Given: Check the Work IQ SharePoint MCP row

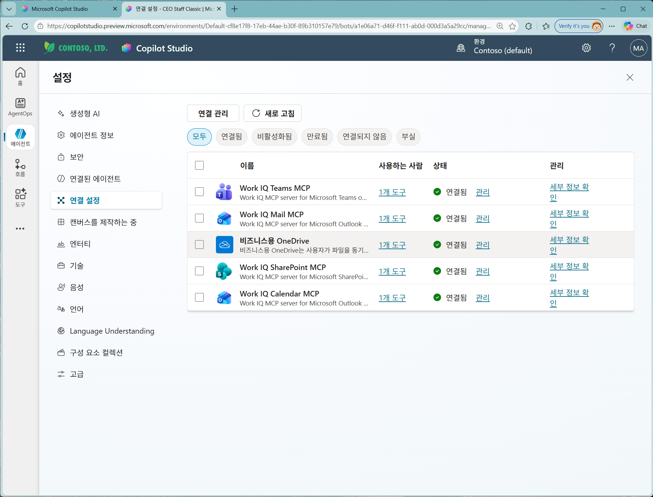Looking at the screenshot, I should [x=200, y=271].
